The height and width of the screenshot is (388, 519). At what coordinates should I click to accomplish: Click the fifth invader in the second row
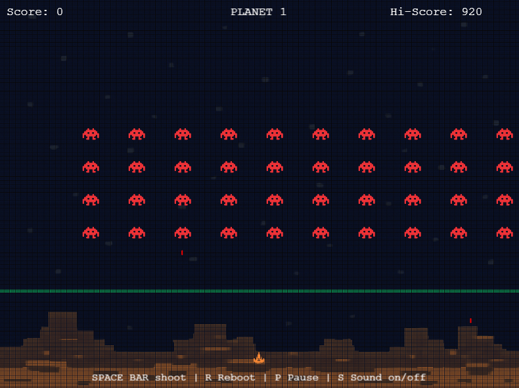(x=275, y=167)
